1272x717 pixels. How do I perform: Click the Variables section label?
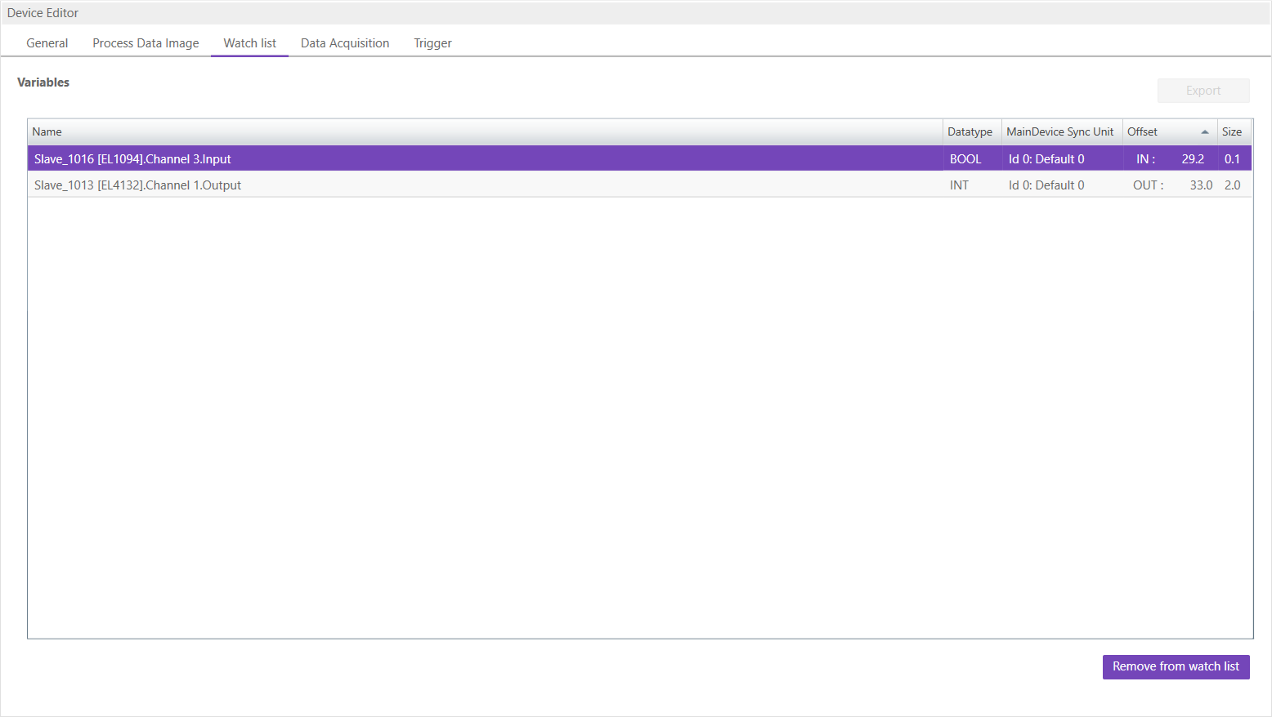(x=43, y=82)
